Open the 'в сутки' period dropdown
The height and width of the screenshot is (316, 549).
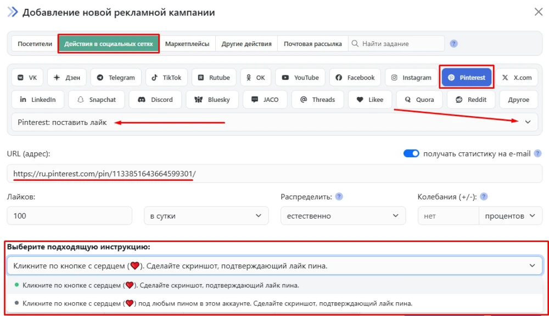point(206,216)
